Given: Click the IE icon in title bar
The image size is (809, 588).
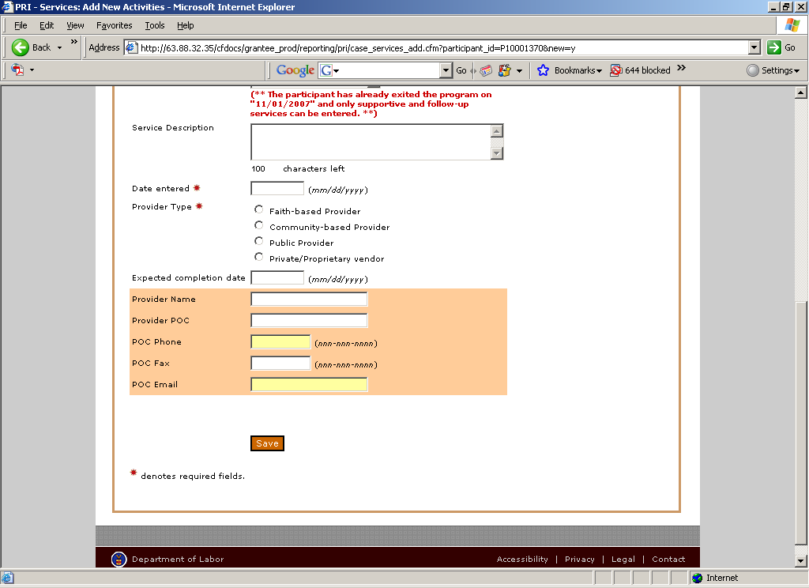Looking at the screenshot, I should 6,6.
